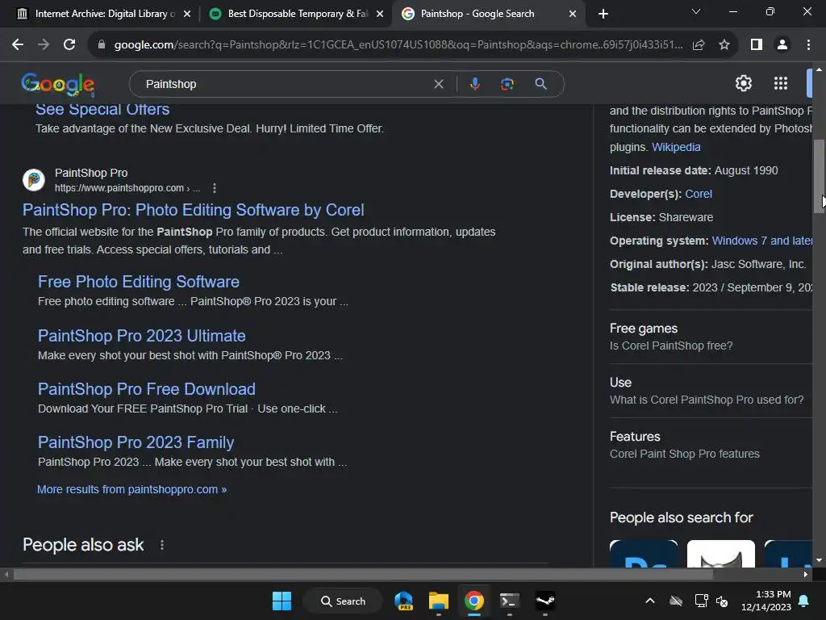Open more options for PaintShop Pro result
Screen dimensions: 826x620
pos(215,188)
